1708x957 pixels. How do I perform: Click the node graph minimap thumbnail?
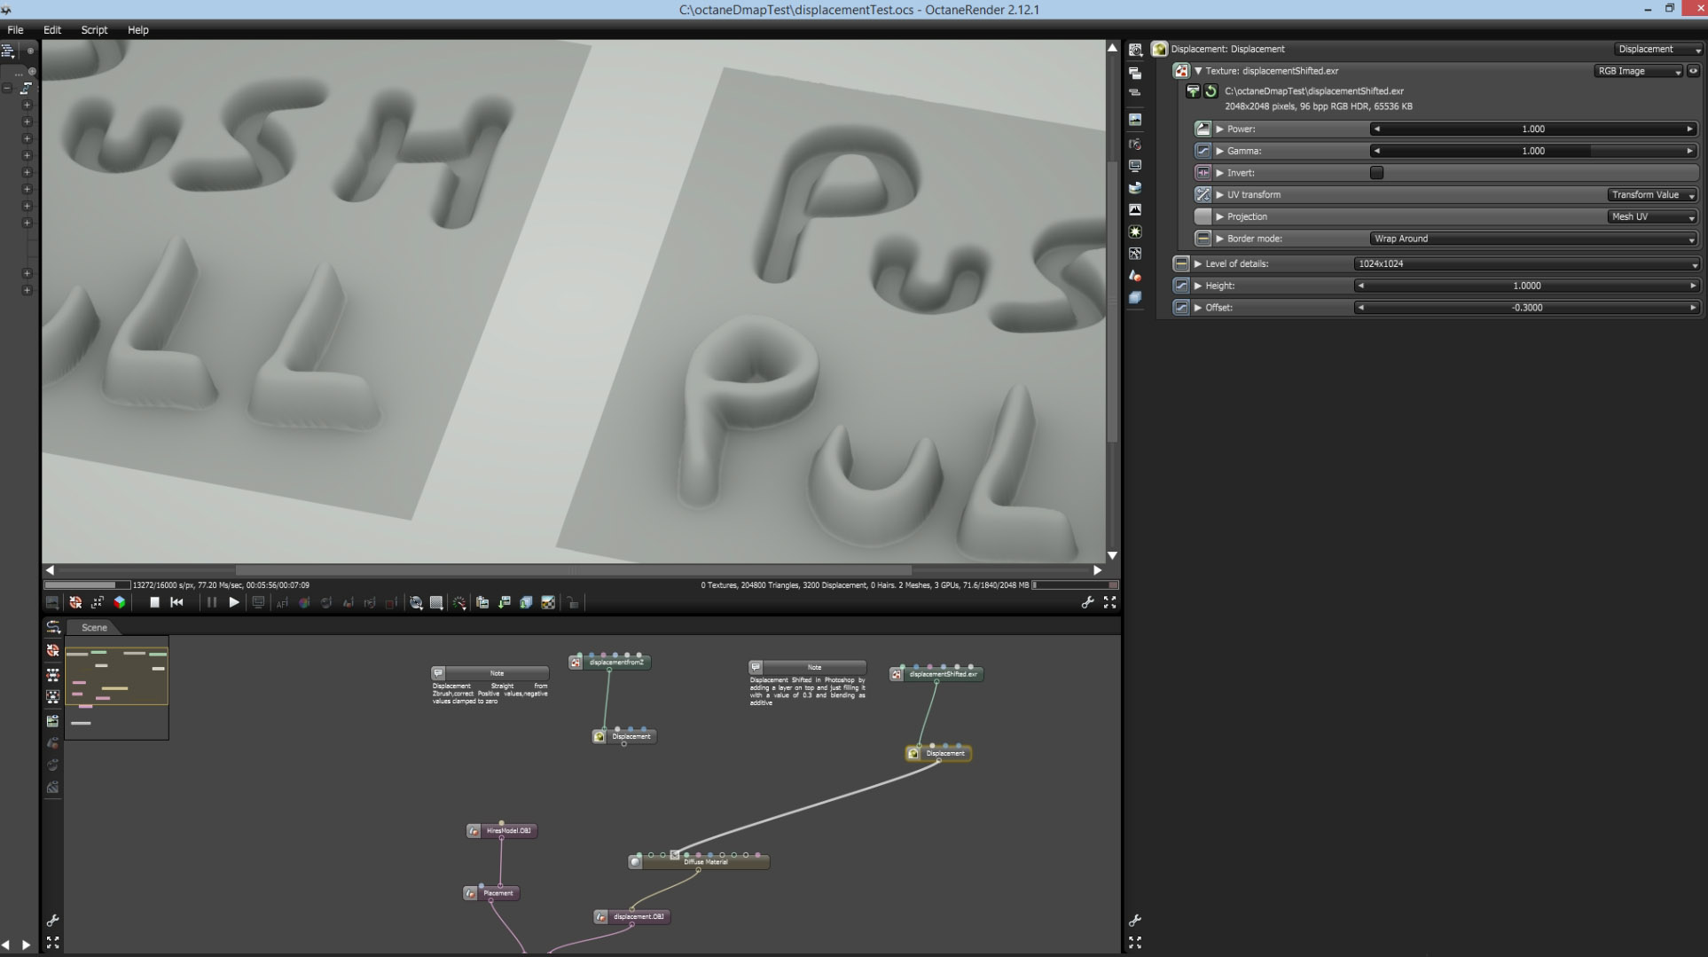click(116, 688)
